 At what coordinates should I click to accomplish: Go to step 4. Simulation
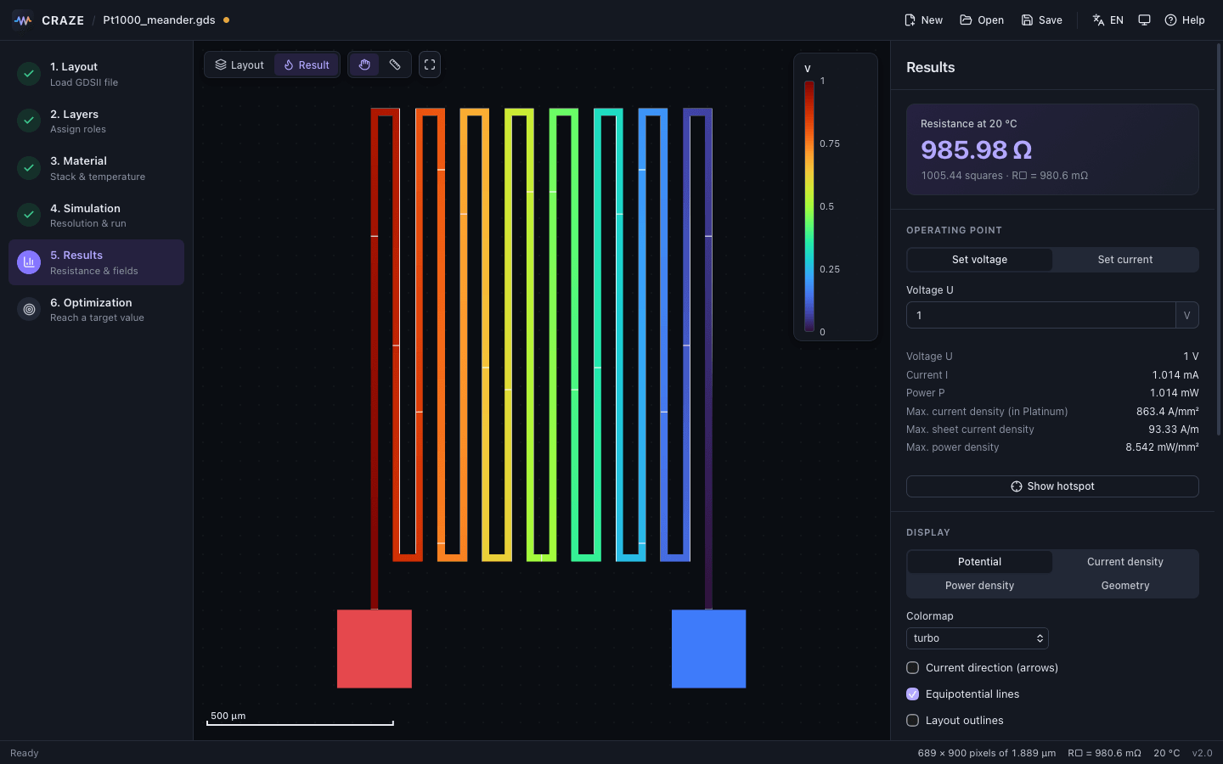pos(96,215)
